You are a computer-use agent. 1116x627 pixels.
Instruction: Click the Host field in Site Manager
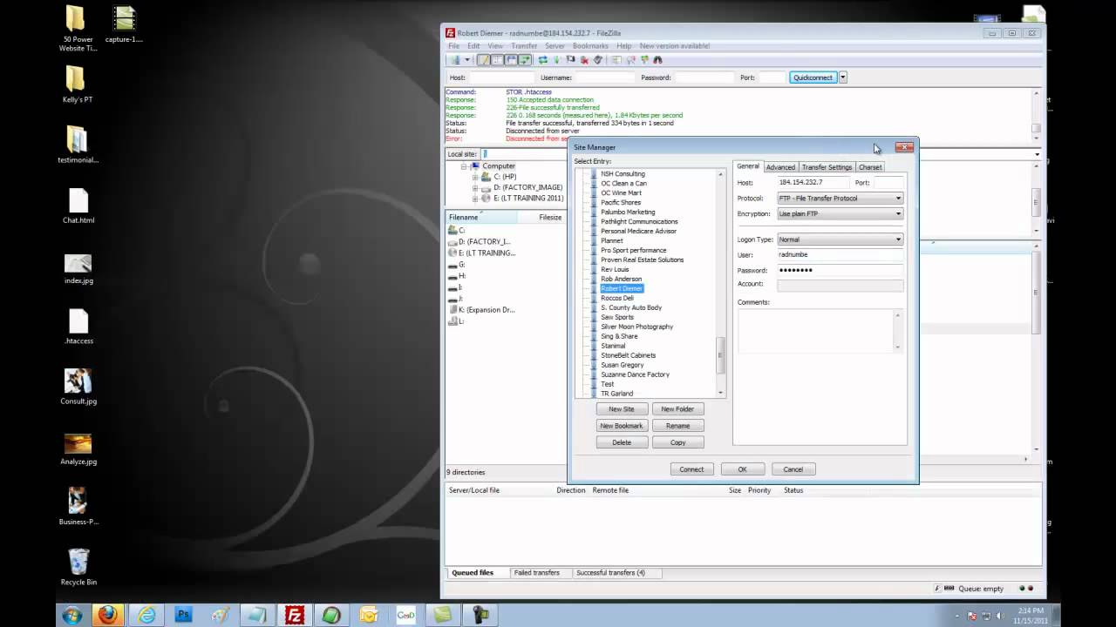[x=813, y=183]
